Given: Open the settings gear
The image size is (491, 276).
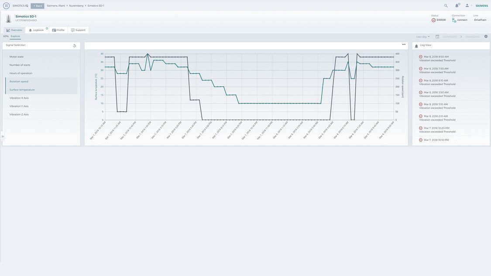Looking at the screenshot, I should [486, 36].
